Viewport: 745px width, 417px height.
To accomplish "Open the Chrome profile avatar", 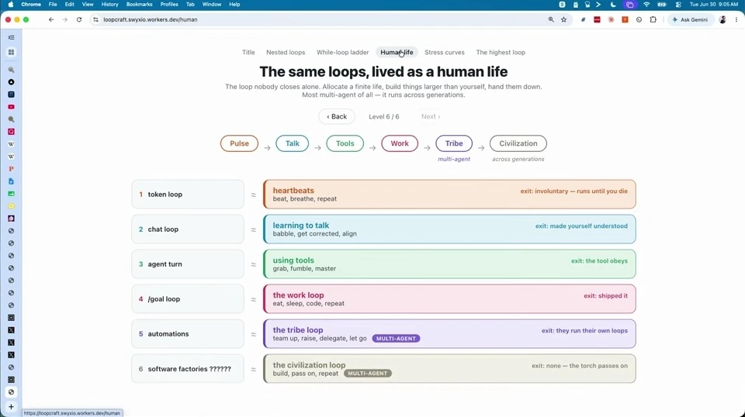I will [x=722, y=19].
